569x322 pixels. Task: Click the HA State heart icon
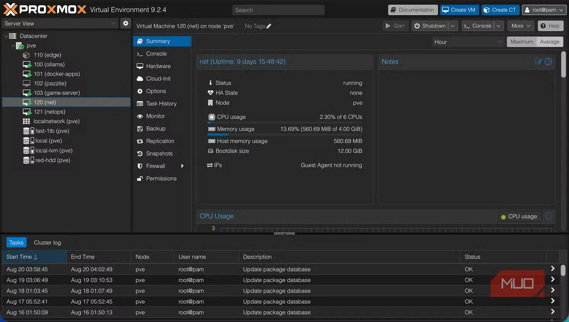click(211, 93)
